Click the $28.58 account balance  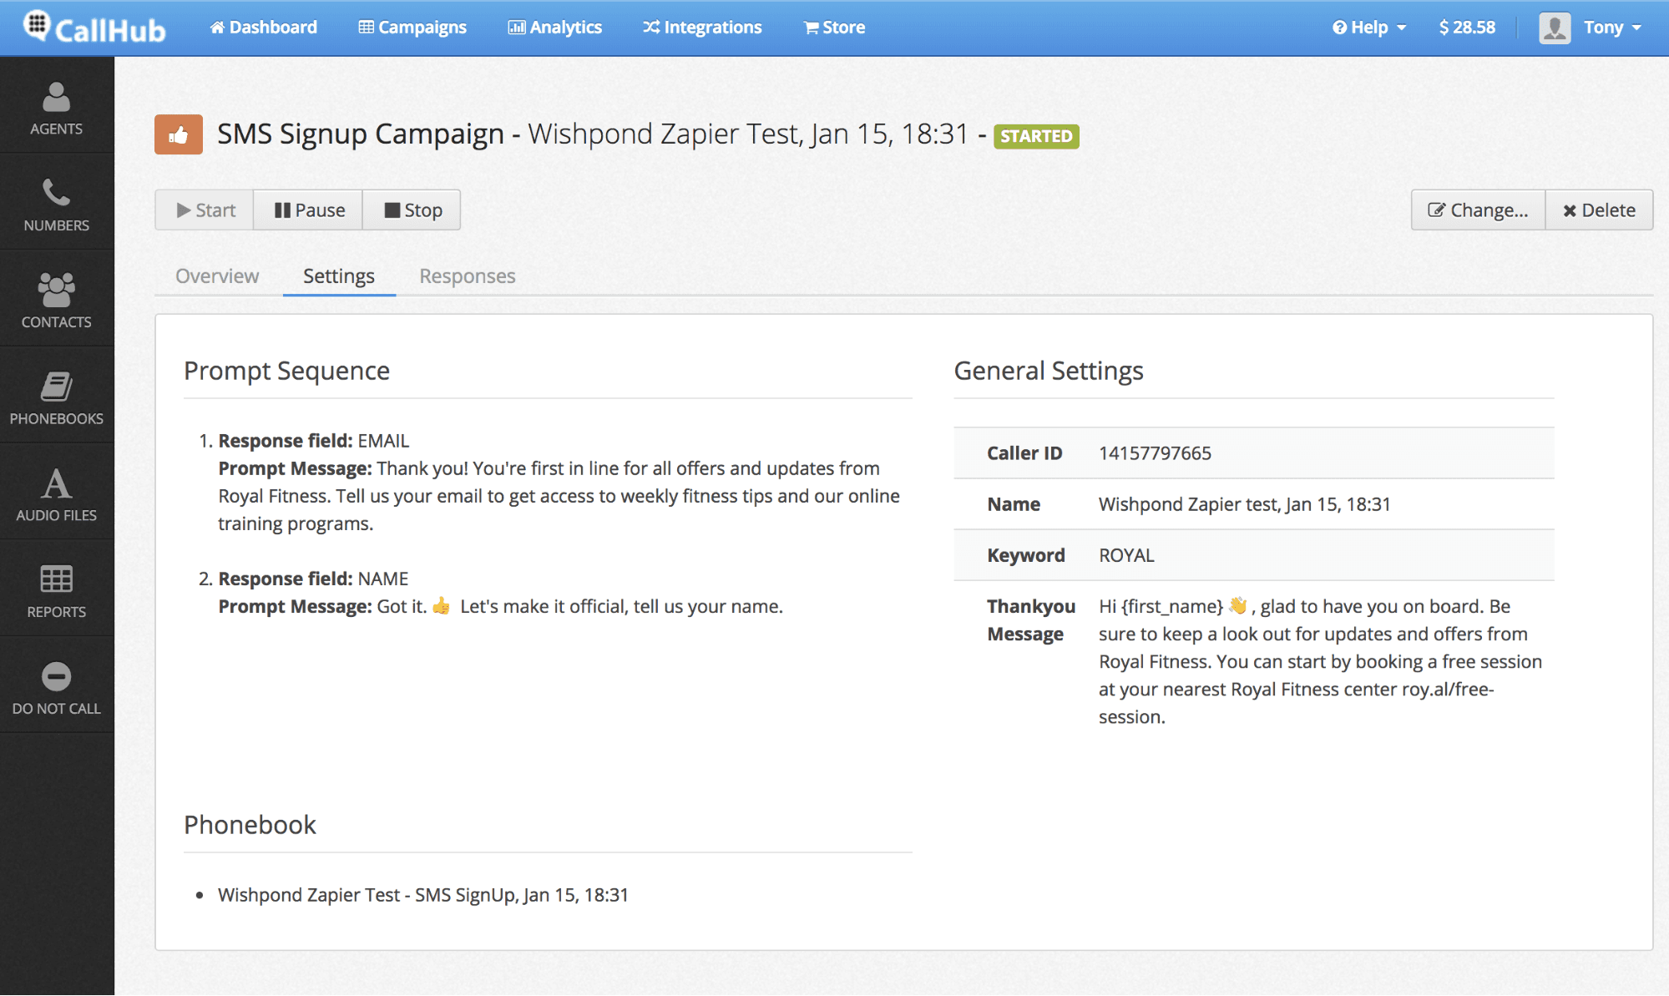tap(1467, 28)
